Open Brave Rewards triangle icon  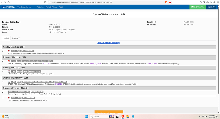(170, 2)
